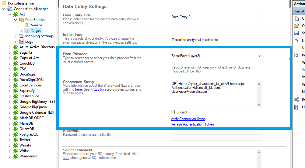305x168 pixels.
Task: Open the Data Provider dropdown
Action: click(x=259, y=56)
